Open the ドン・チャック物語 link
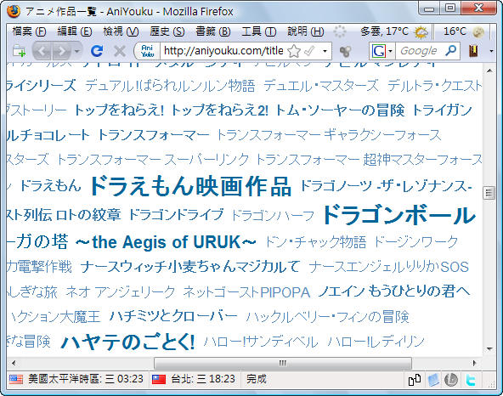The image size is (503, 396). click(315, 242)
